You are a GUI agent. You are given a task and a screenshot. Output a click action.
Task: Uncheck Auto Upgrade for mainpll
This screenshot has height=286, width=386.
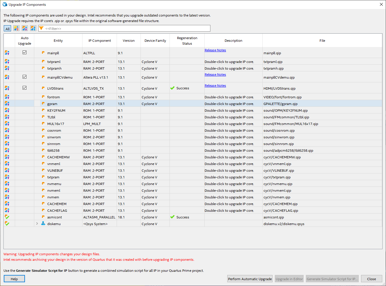tap(25, 53)
